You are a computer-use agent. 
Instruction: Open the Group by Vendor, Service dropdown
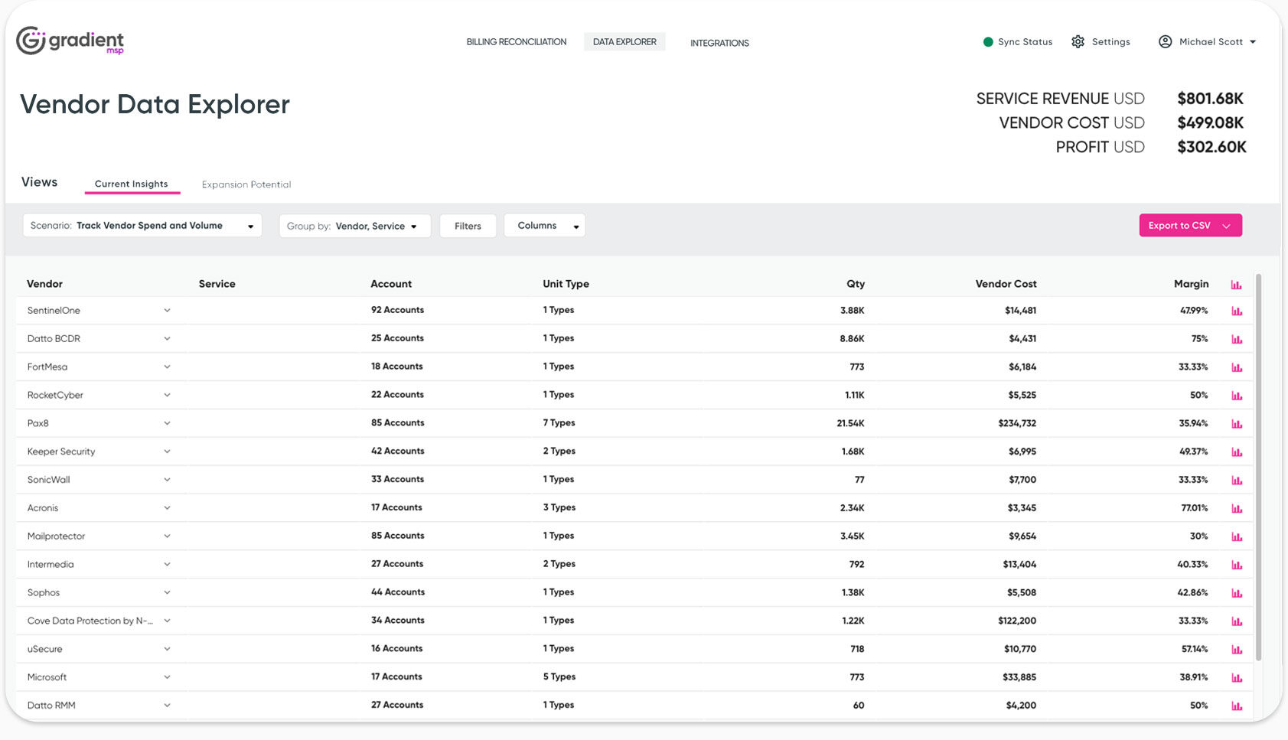(354, 226)
